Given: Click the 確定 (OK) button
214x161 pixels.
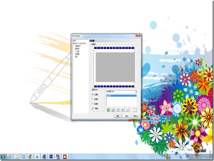Looking at the screenshot, I should [x=117, y=116].
